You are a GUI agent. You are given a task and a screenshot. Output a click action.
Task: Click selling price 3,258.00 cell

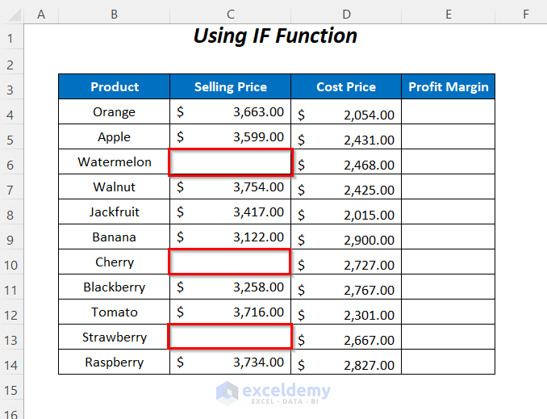tap(230, 287)
